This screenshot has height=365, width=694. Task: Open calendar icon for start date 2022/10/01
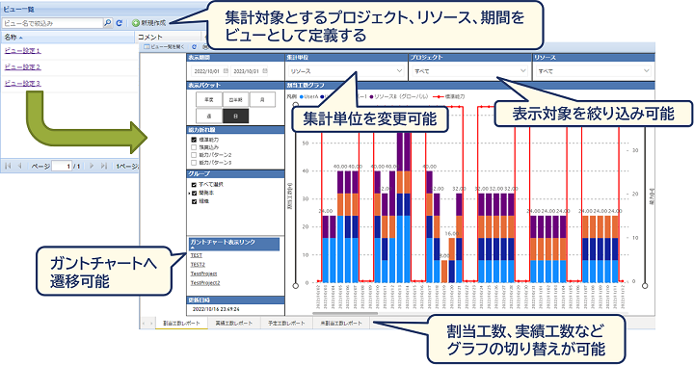tap(226, 71)
